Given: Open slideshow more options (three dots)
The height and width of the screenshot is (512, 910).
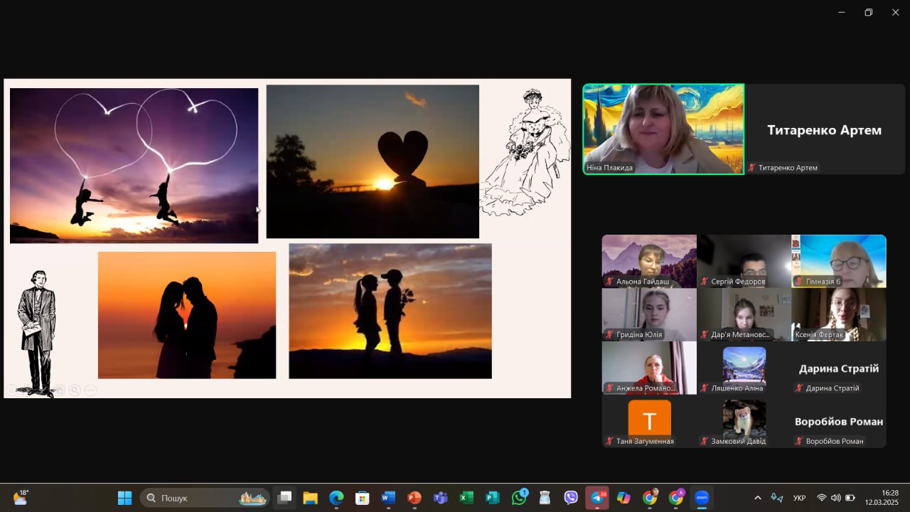Looking at the screenshot, I should point(90,390).
